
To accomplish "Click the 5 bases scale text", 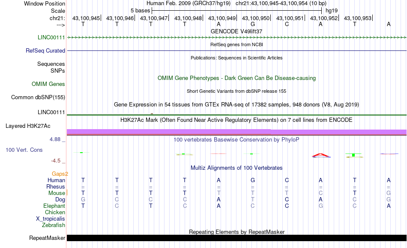I will click(140, 11).
